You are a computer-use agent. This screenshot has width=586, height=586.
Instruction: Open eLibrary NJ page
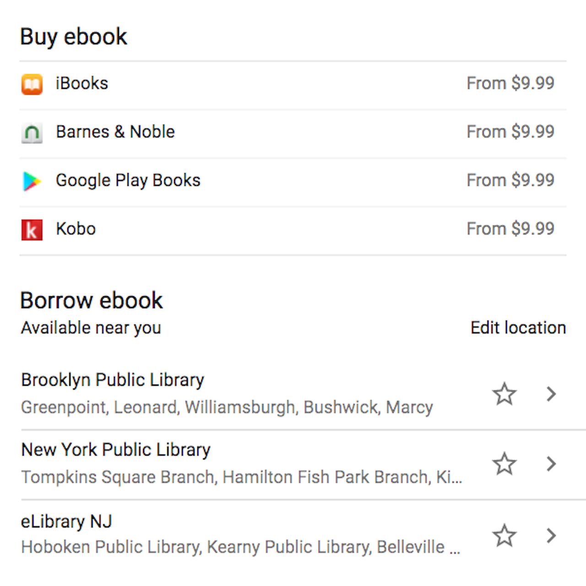click(x=66, y=521)
